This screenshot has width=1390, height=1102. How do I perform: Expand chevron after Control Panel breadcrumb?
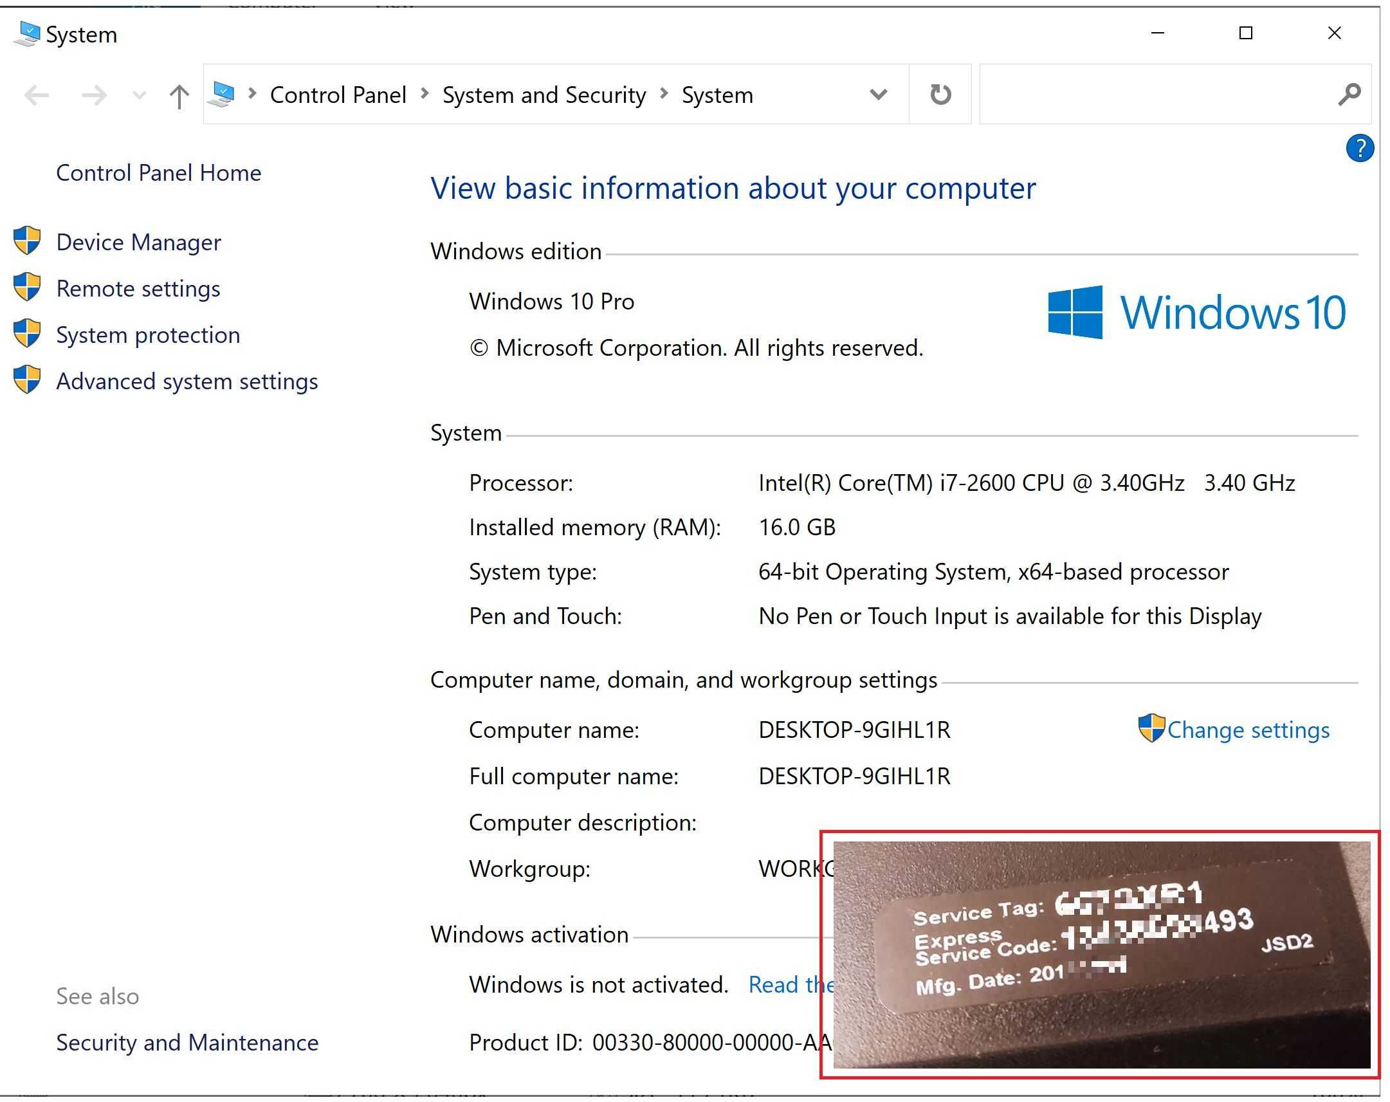(425, 94)
